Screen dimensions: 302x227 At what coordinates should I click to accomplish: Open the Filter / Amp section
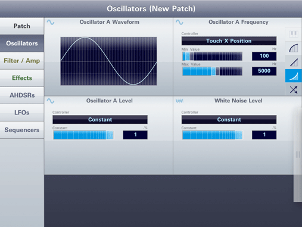coord(22,61)
